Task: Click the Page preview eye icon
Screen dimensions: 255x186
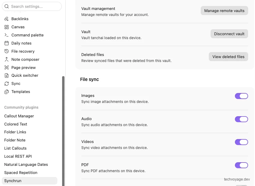Action: click(7, 67)
